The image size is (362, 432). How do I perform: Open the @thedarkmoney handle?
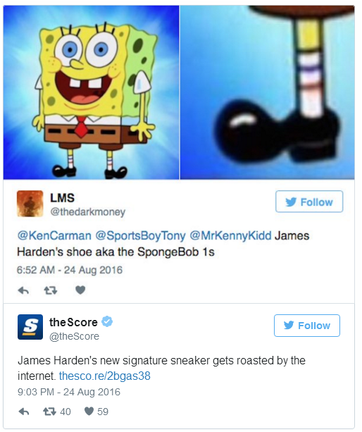(88, 211)
